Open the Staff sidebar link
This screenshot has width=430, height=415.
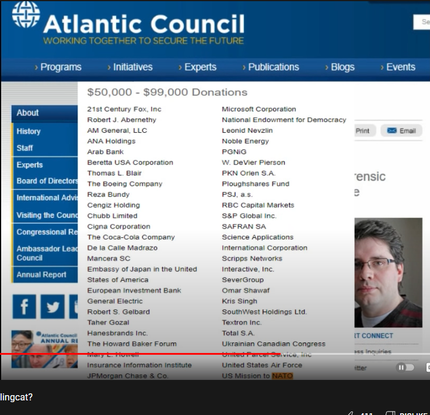click(25, 148)
